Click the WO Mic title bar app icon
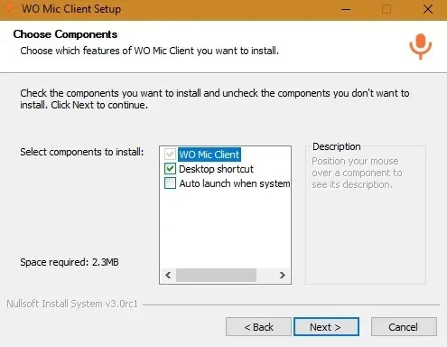Viewport: 447px width, 347px height. point(9,8)
